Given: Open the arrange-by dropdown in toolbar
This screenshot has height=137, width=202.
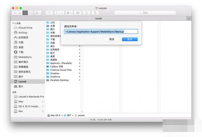Looking at the screenshot, I should tap(38, 13).
